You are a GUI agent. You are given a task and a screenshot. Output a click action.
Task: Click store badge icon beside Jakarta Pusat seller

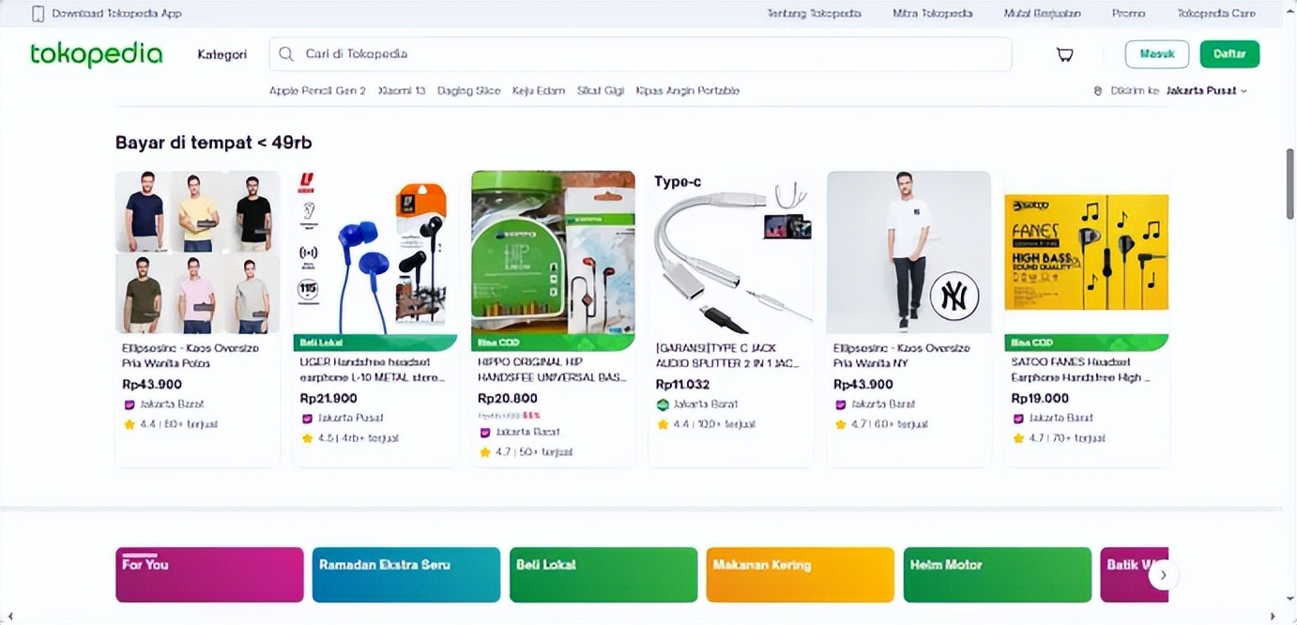tap(307, 418)
